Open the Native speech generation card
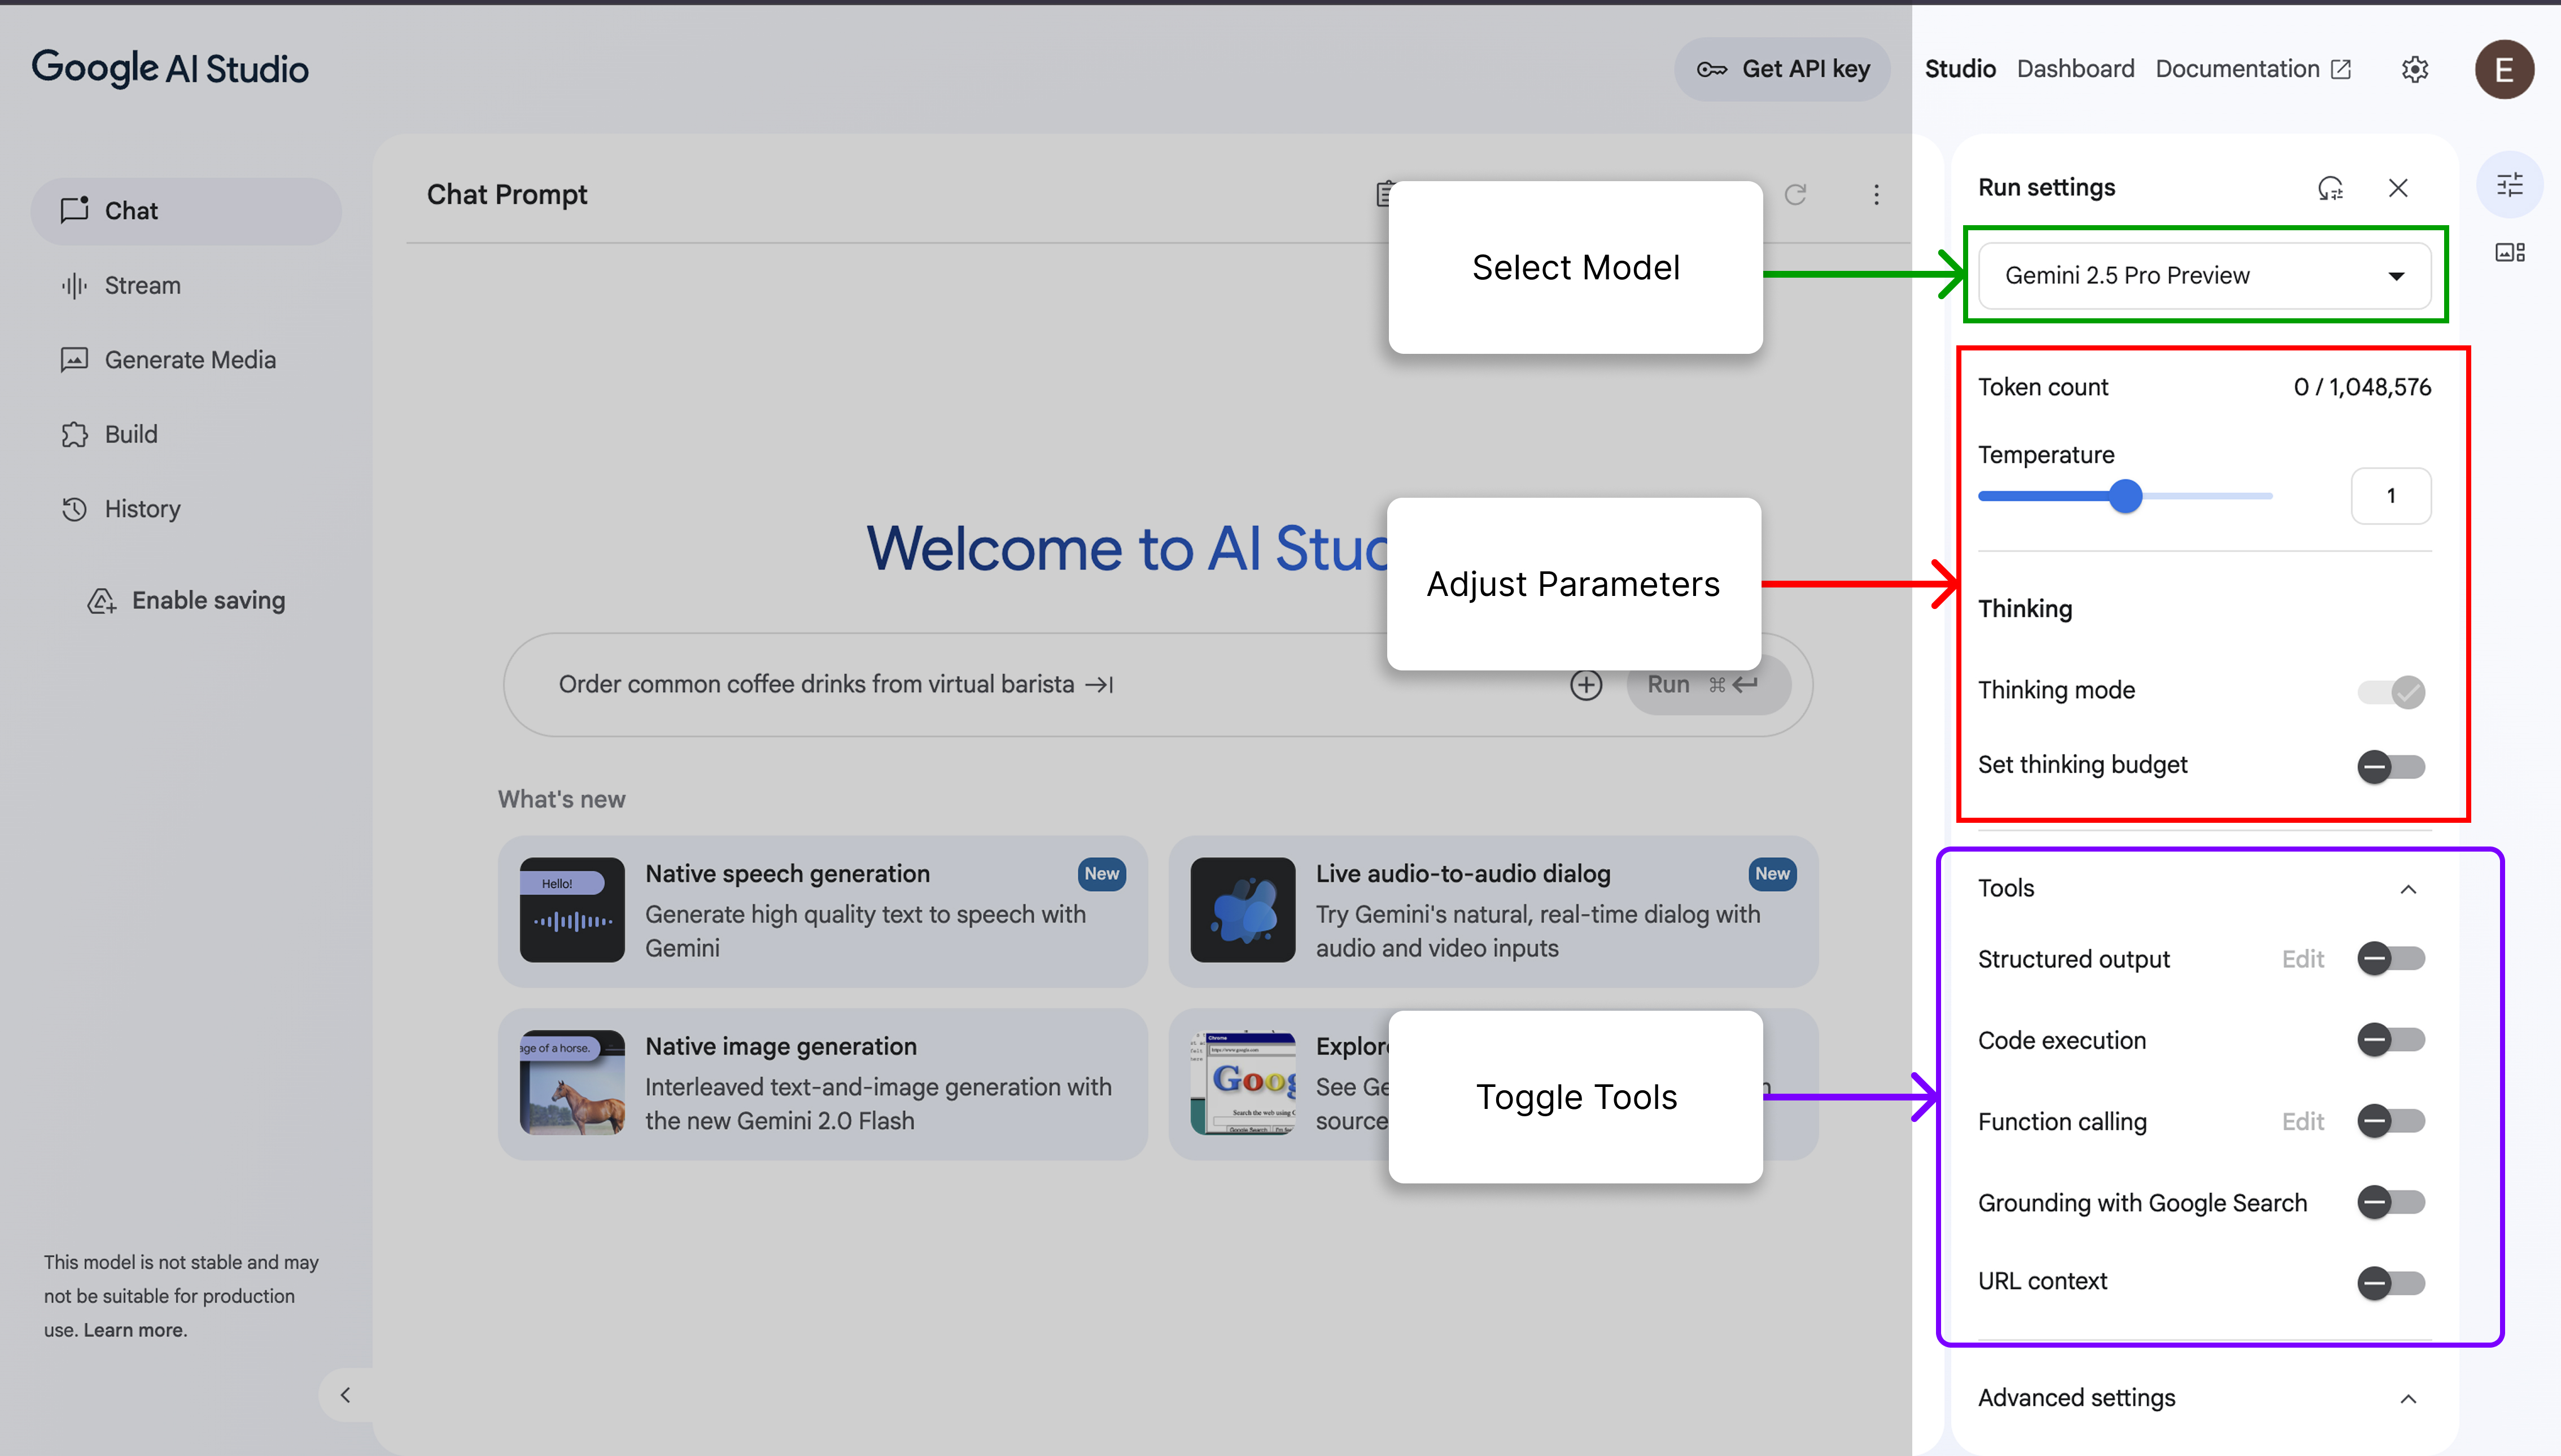The height and width of the screenshot is (1456, 2561). [x=822, y=911]
